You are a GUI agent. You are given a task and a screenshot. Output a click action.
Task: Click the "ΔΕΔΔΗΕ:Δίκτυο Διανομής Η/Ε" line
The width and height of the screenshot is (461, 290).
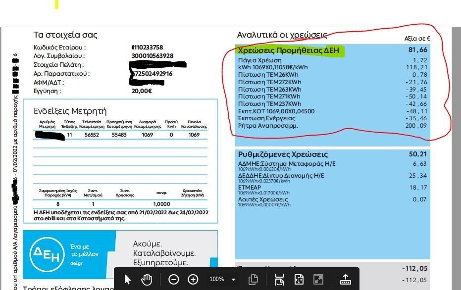tap(281, 175)
